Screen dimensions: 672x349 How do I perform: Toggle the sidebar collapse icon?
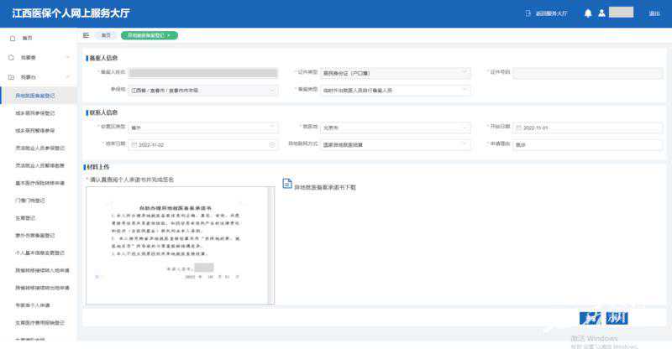(x=87, y=35)
